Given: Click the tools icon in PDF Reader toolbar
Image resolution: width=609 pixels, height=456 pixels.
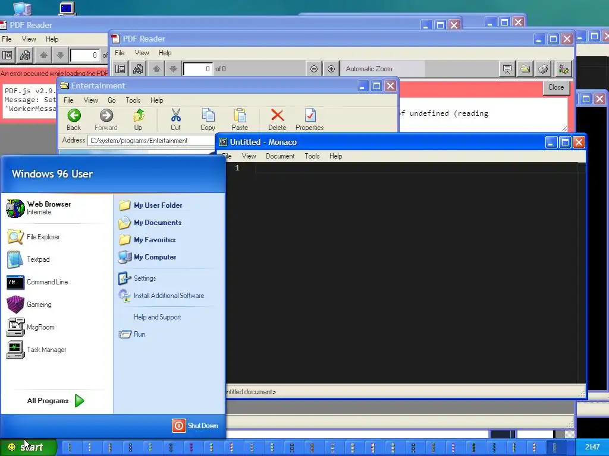Looking at the screenshot, I should click(x=563, y=69).
